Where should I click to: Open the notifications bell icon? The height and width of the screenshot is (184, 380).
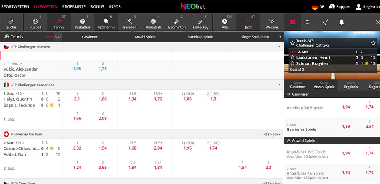[342, 22]
